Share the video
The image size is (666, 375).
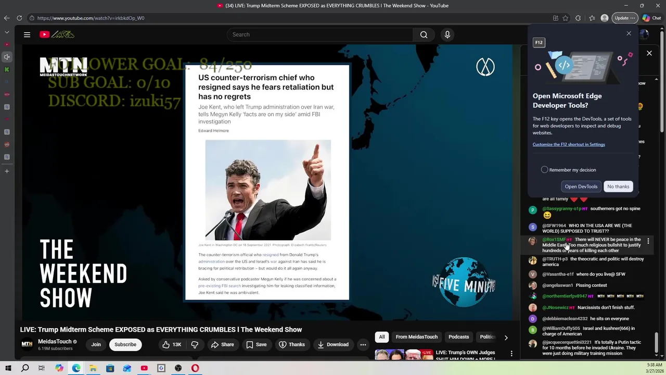pos(222,344)
